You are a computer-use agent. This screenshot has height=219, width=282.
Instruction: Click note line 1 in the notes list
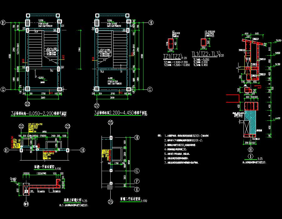tap(186, 136)
